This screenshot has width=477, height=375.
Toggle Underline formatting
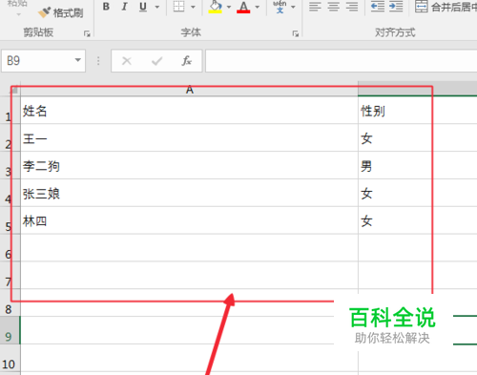click(143, 7)
